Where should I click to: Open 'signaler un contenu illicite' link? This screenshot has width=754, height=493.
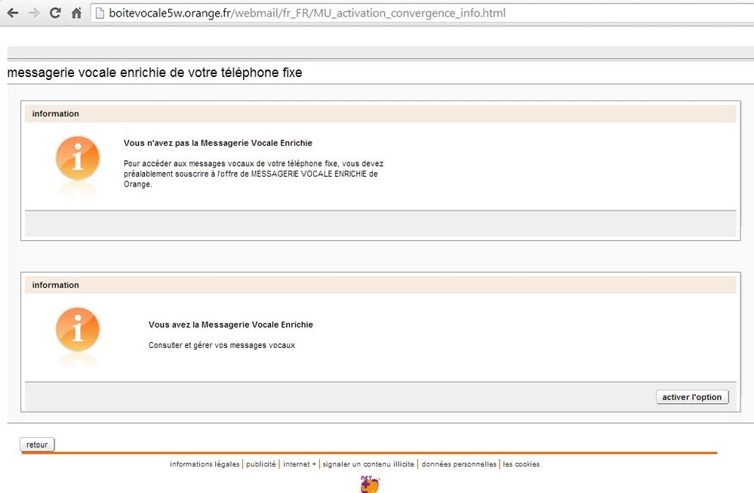click(x=368, y=464)
